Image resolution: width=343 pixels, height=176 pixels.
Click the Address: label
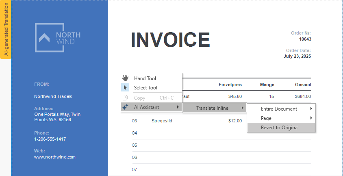44,109
